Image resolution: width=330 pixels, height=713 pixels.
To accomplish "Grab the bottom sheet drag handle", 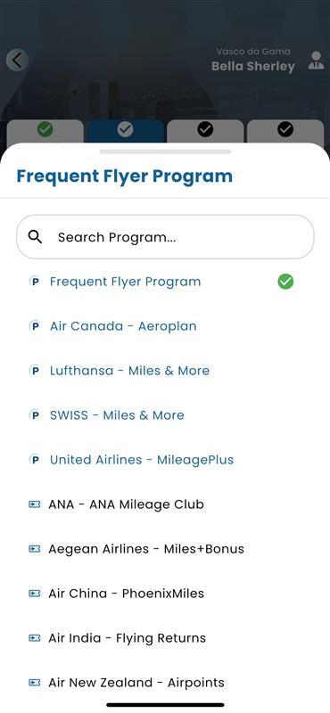I will pyautogui.click(x=165, y=152).
